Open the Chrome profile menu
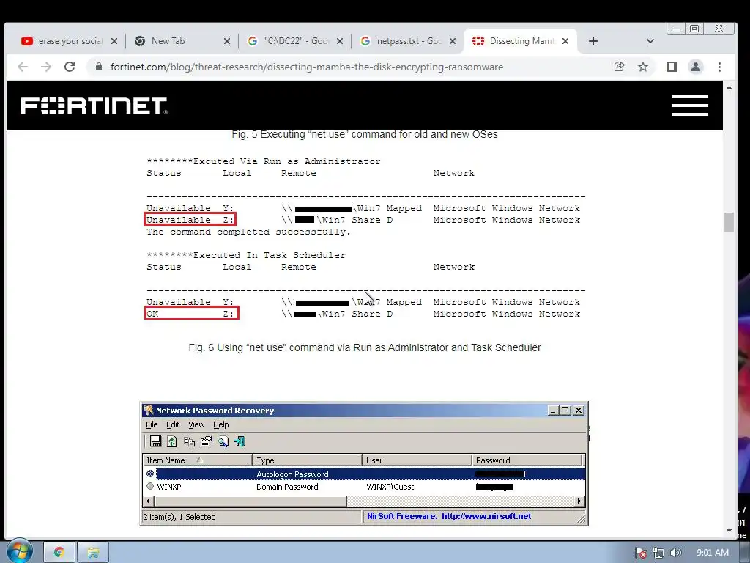 pyautogui.click(x=696, y=67)
